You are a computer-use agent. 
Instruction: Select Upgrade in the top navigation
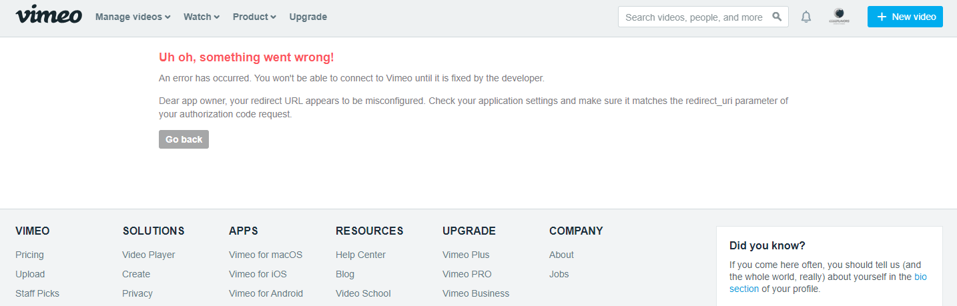pos(308,17)
